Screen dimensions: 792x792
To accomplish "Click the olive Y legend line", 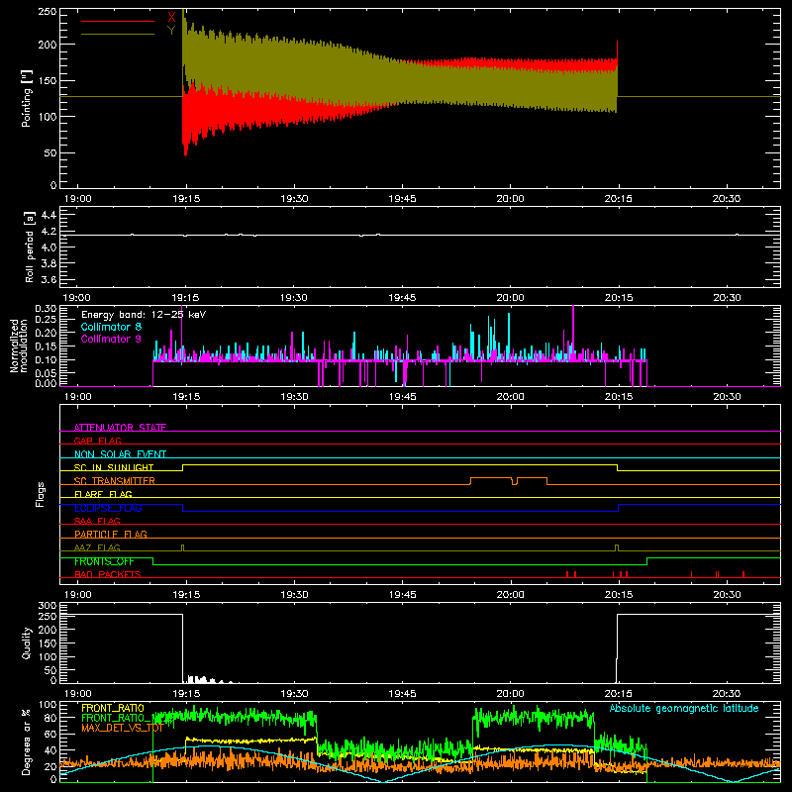I will click(118, 34).
